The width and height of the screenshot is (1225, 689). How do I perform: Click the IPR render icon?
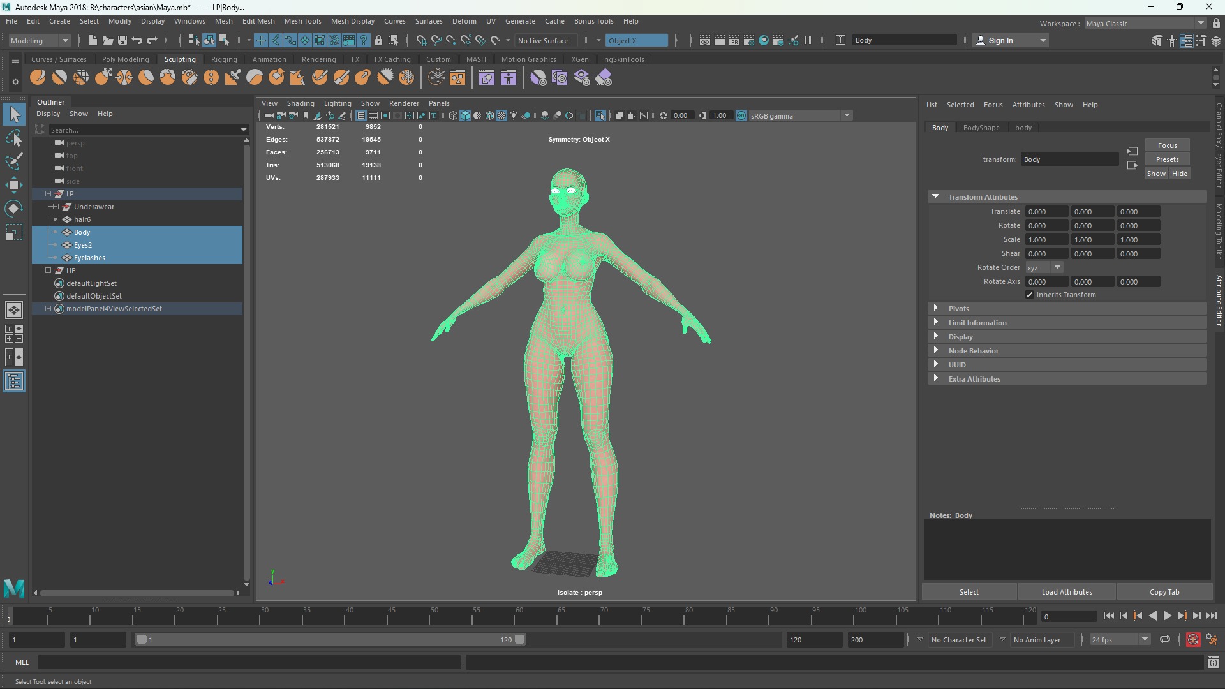tap(734, 40)
